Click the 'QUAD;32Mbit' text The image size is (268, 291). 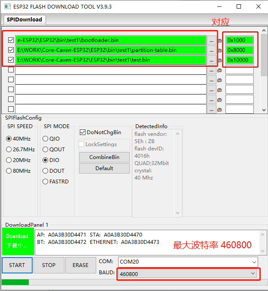point(152,163)
